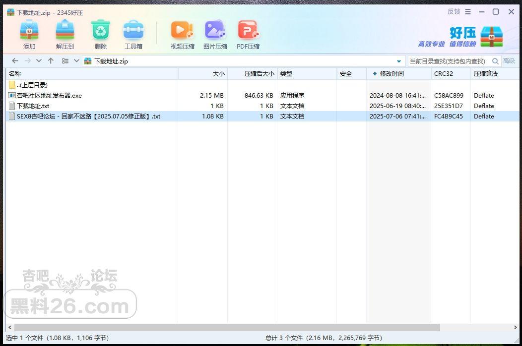522x346 pixels.
Task: Sort by the 名称 column header
Action: (92, 73)
